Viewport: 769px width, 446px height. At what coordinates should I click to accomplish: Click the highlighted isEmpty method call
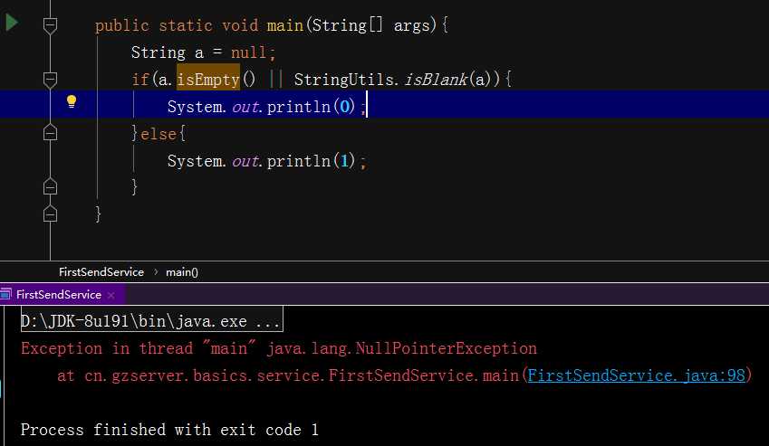[x=208, y=80]
